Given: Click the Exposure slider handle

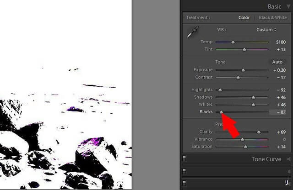Looking at the screenshot, I should [243, 70].
